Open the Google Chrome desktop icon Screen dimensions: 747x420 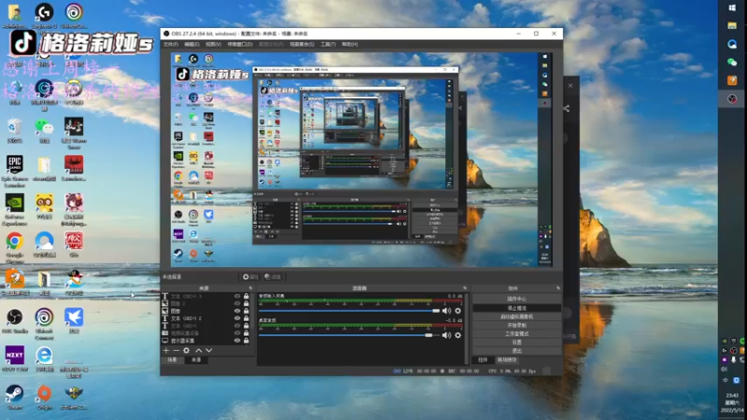[15, 246]
